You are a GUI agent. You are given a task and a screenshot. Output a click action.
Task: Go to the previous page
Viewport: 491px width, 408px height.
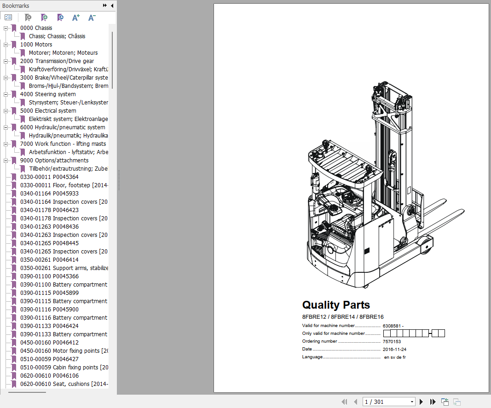click(355, 402)
